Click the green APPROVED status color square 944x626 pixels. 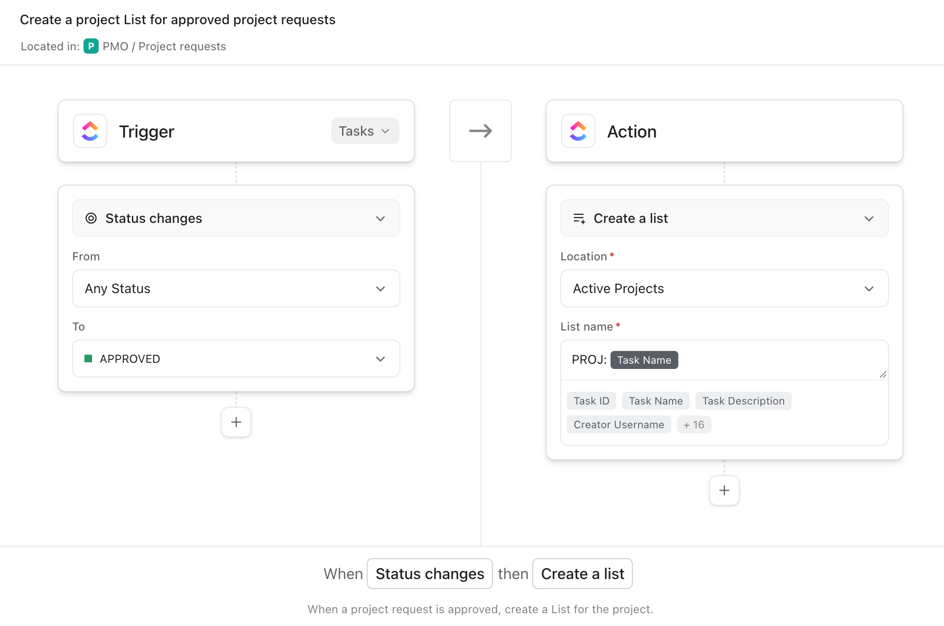pos(89,359)
